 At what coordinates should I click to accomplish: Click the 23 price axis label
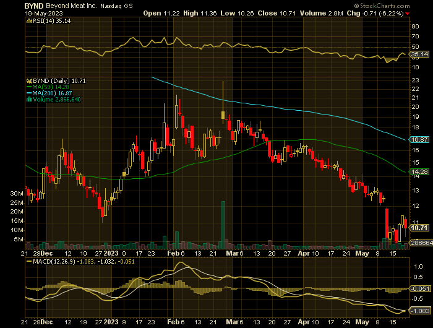click(x=415, y=80)
